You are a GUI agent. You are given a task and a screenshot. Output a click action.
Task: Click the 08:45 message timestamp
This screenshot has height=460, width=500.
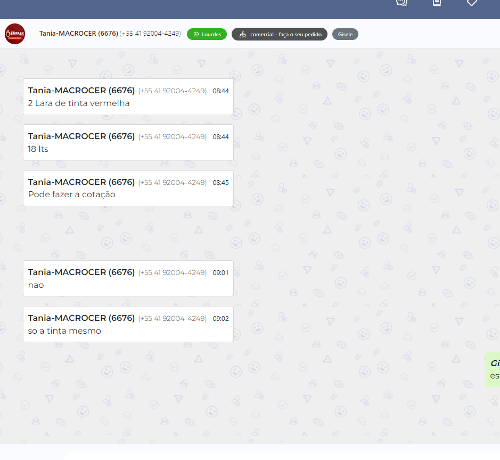220,182
